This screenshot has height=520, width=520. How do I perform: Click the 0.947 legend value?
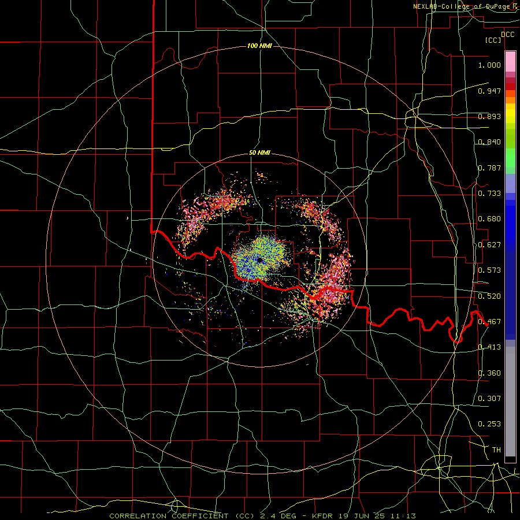[x=489, y=91]
